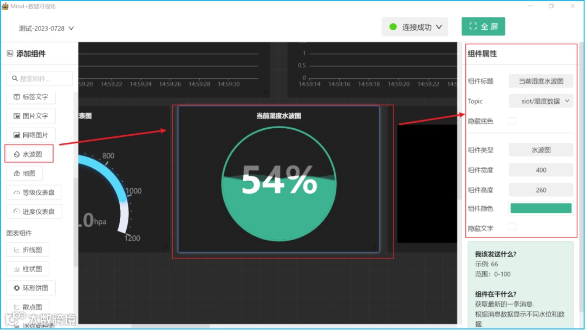
Task: Select the top-left line chart widget
Action: [174, 70]
